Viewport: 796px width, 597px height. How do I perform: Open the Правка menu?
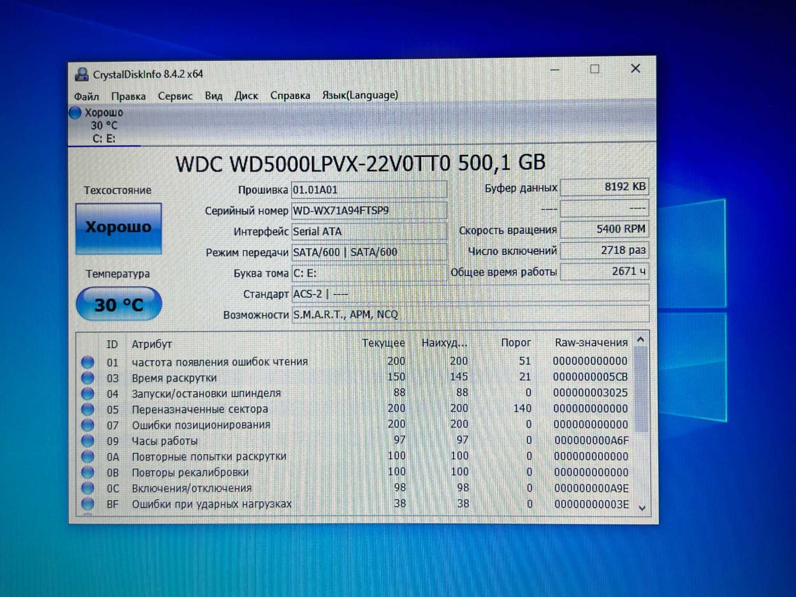point(128,96)
